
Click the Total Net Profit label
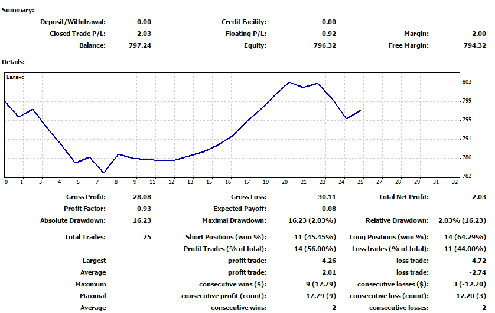(x=403, y=197)
